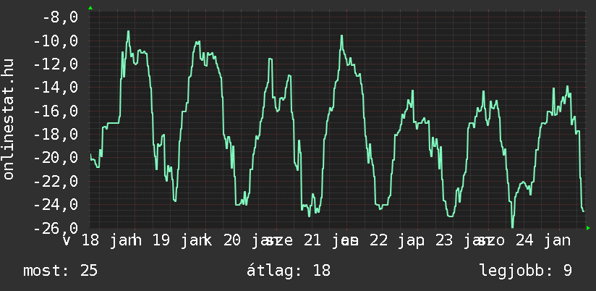Select the "átlag: 18" statistic

(289, 271)
